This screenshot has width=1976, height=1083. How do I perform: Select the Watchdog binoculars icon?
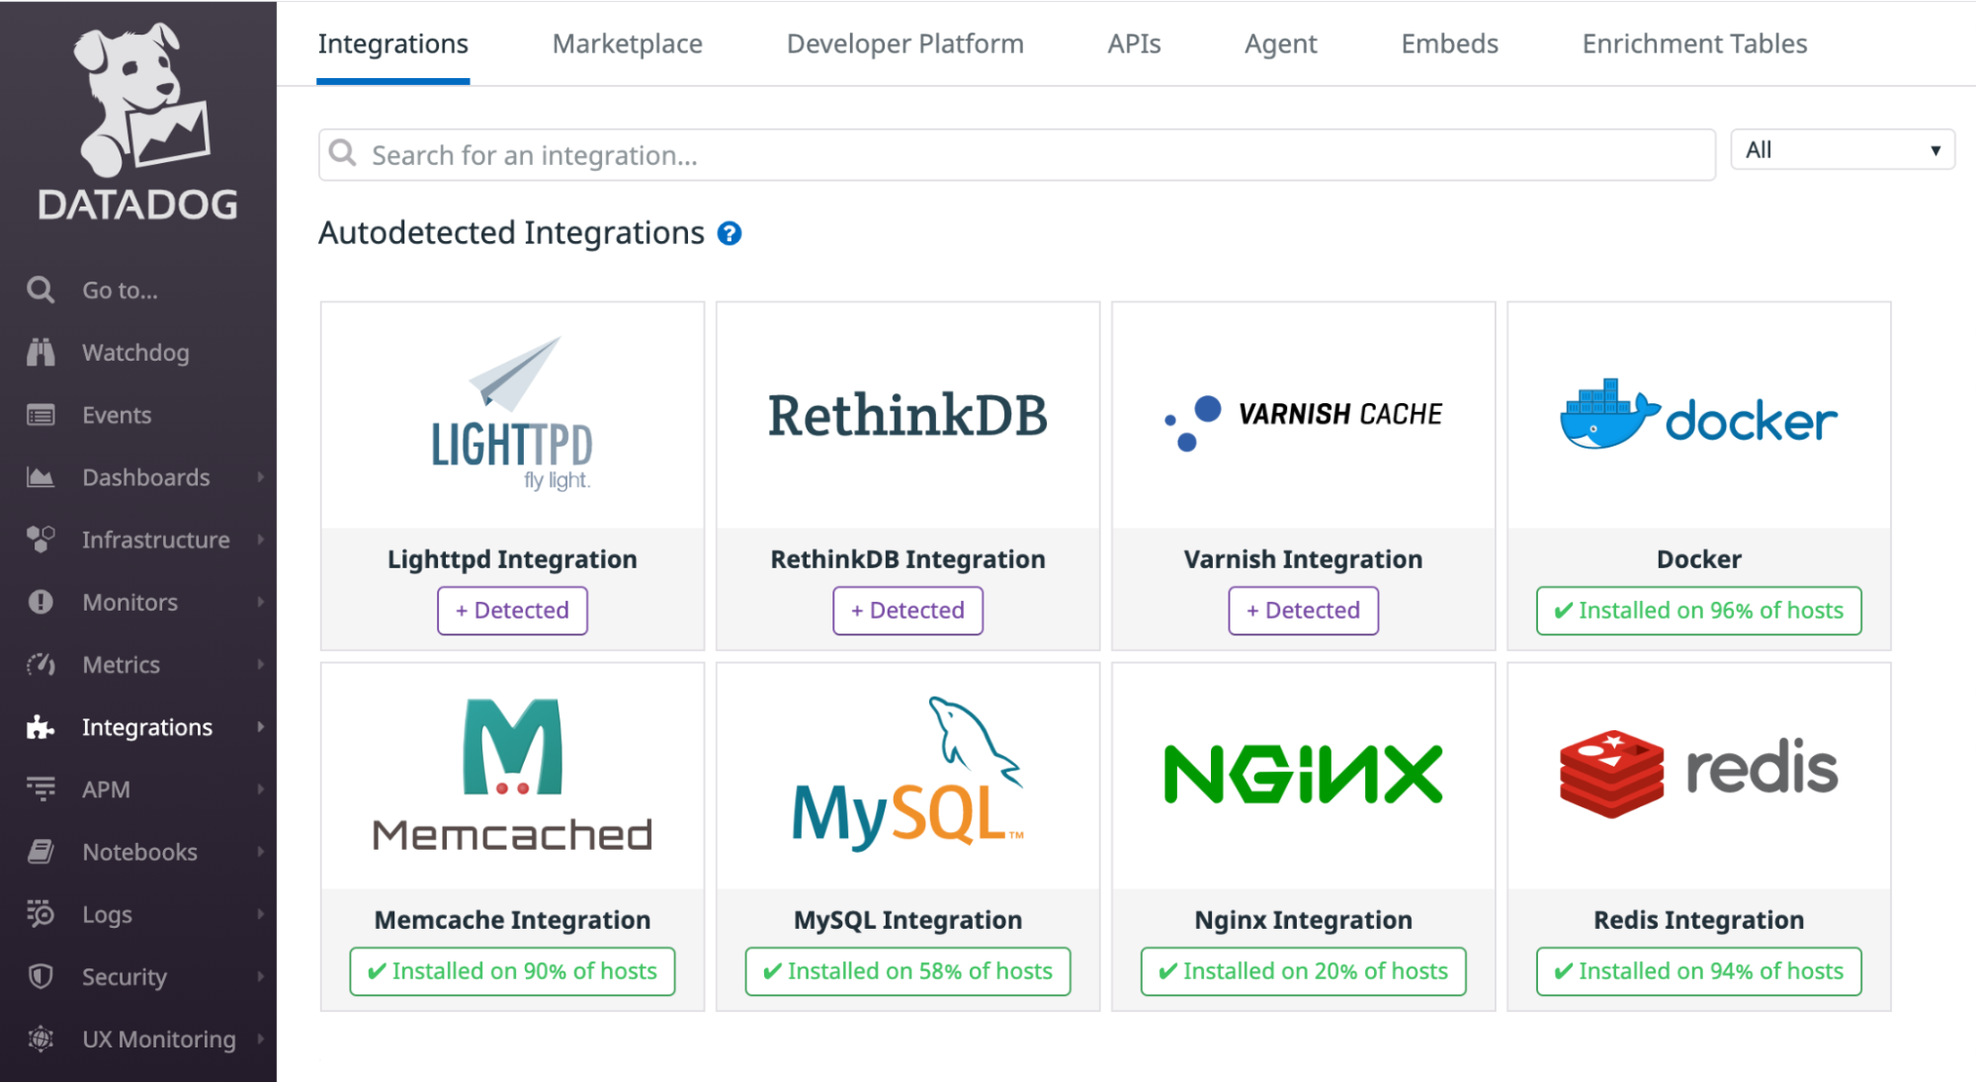coord(40,352)
